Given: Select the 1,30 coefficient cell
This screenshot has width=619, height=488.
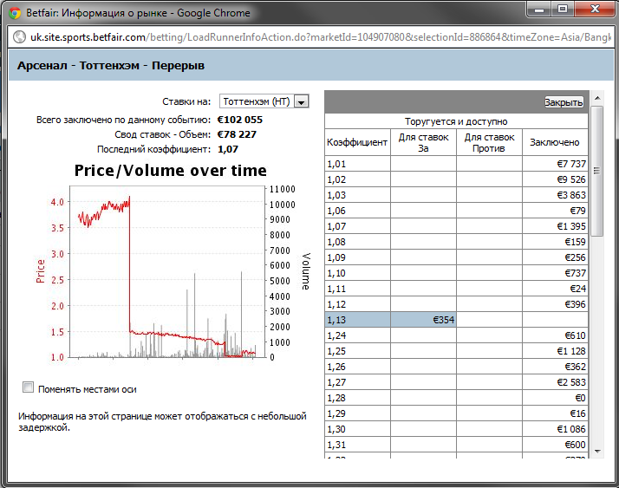Looking at the screenshot, I should [x=358, y=429].
